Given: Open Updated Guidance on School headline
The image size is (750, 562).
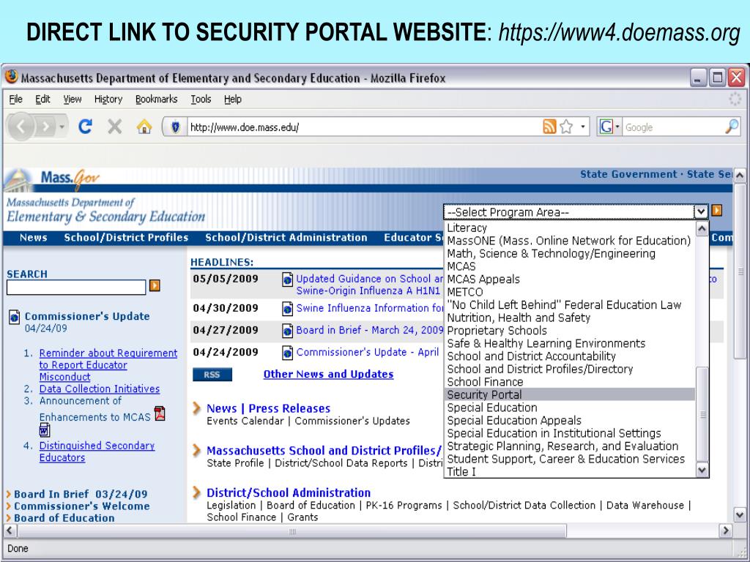Looking at the screenshot, I should click(370, 285).
